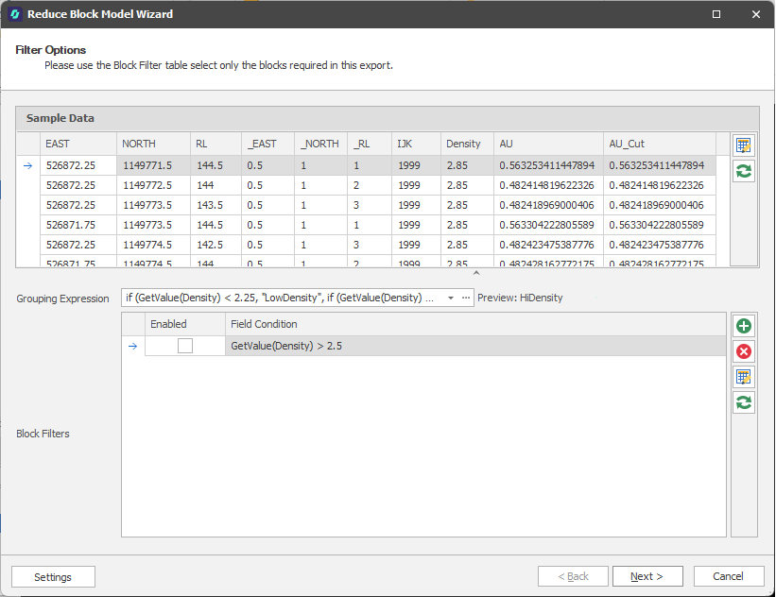Add a new block filter
Image resolution: width=776 pixels, height=597 pixels.
(x=744, y=326)
